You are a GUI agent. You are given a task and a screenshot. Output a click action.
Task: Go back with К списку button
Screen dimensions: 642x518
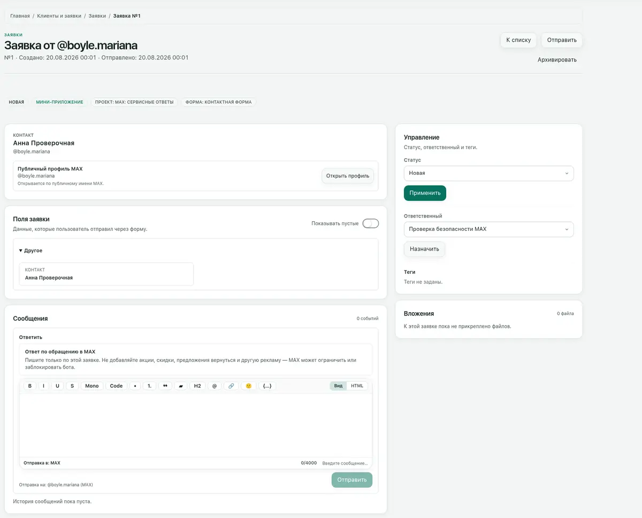click(518, 40)
